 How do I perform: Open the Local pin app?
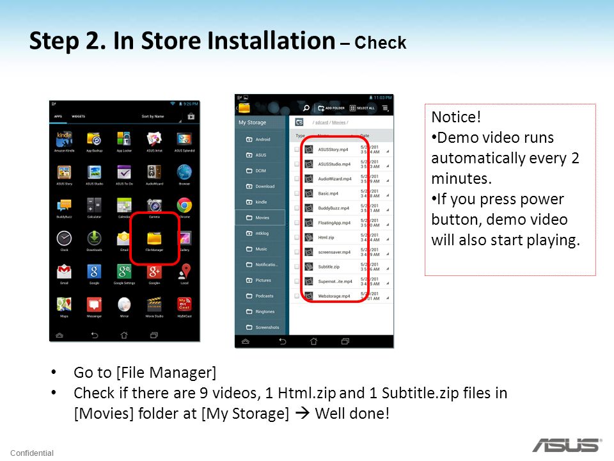click(184, 271)
